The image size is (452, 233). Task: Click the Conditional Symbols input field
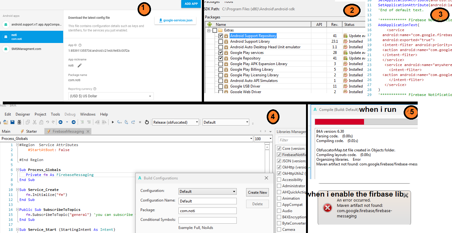[207, 220]
